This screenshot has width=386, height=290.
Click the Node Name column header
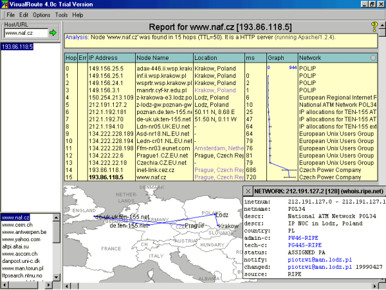coord(165,58)
